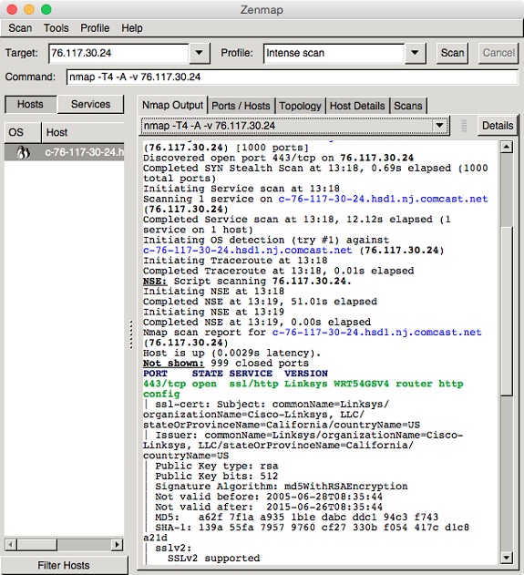Click the 'SSLv2 supported' line

214,559
